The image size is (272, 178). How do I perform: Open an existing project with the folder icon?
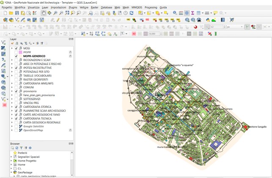click(x=11, y=13)
